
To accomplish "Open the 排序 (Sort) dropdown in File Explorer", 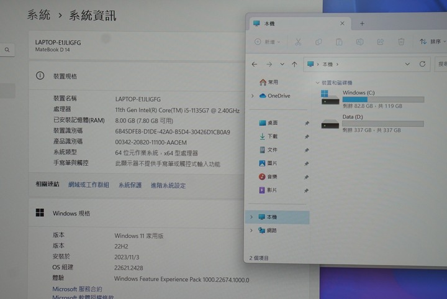I will point(433,42).
